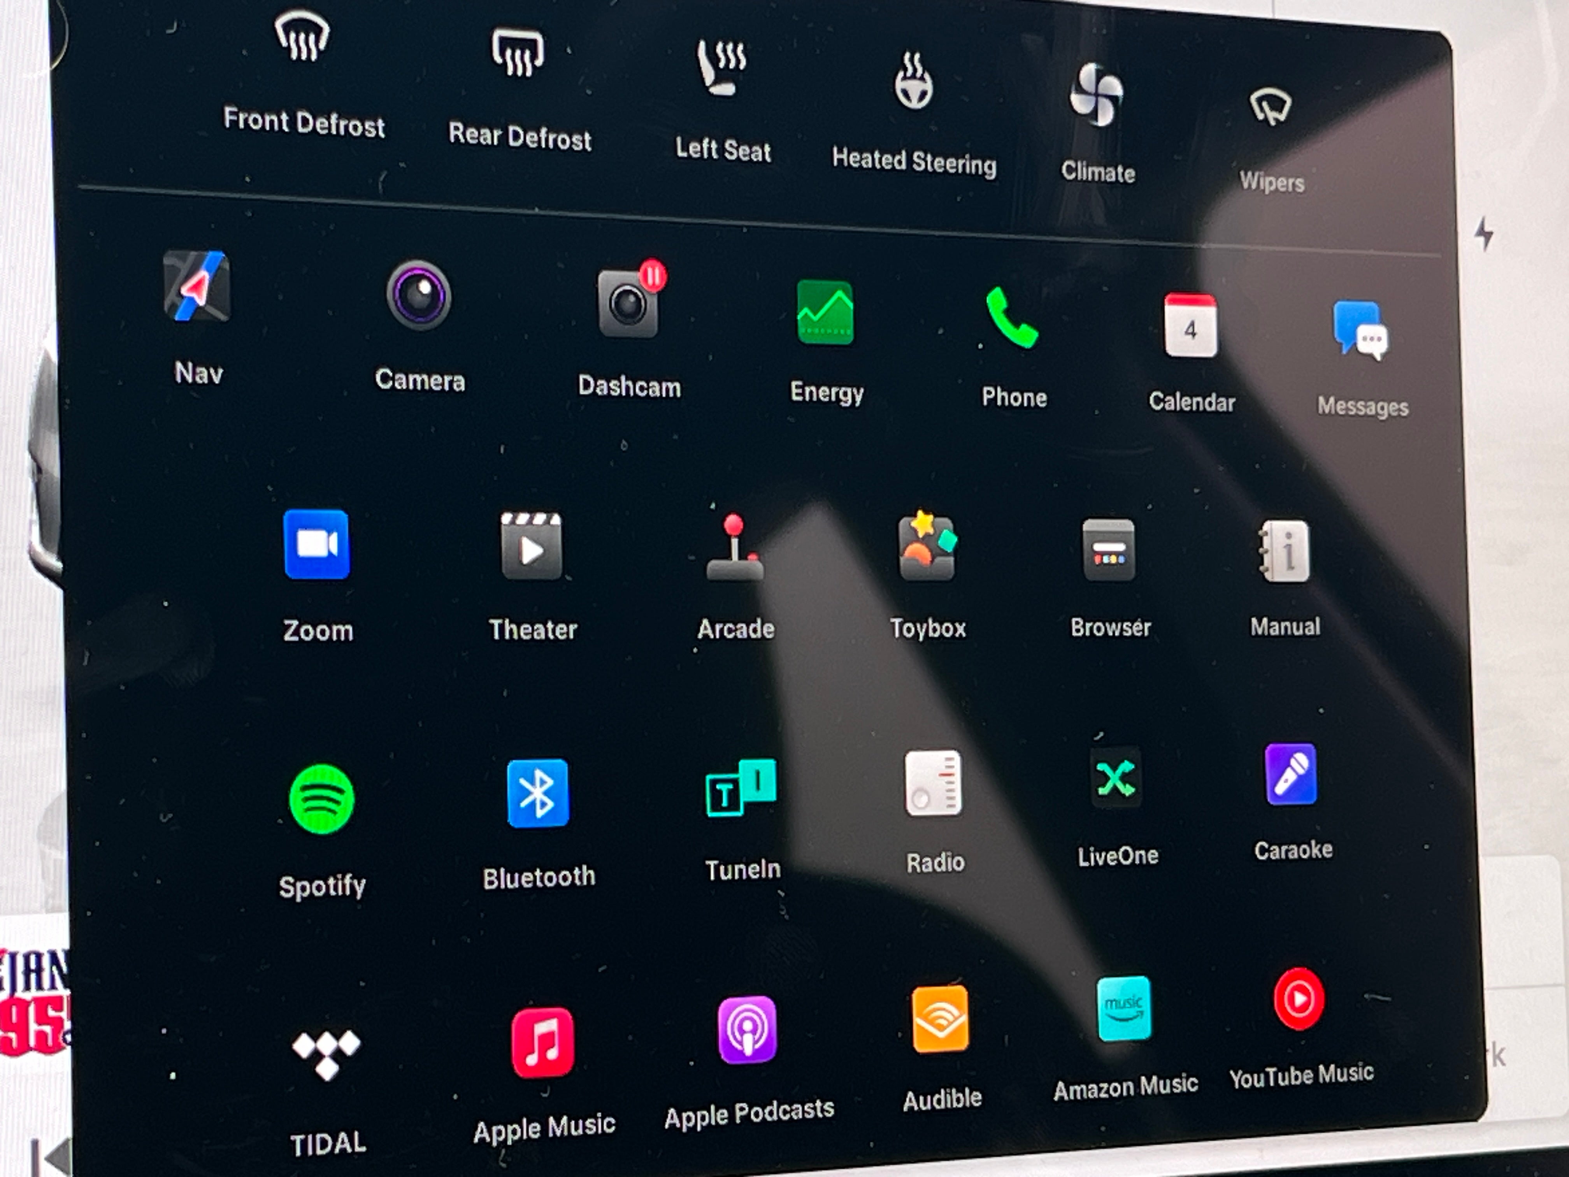Image resolution: width=1569 pixels, height=1177 pixels.
Task: Open Apple Music
Action: [542, 1042]
